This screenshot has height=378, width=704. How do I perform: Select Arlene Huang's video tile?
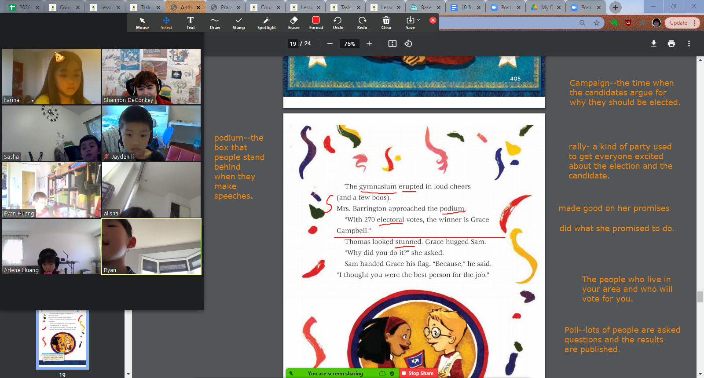[x=51, y=247]
